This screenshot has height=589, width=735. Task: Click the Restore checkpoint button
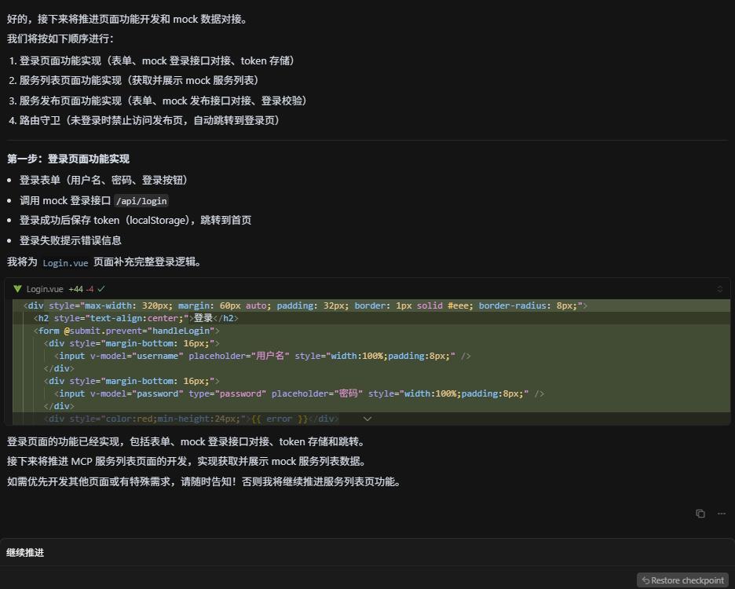pyautogui.click(x=682, y=580)
